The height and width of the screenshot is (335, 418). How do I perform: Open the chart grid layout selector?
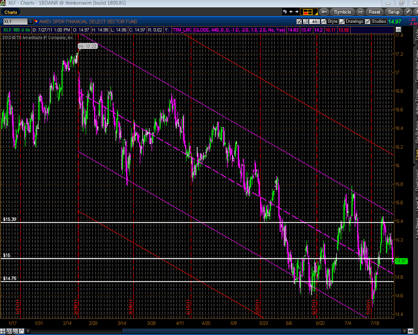309,12
